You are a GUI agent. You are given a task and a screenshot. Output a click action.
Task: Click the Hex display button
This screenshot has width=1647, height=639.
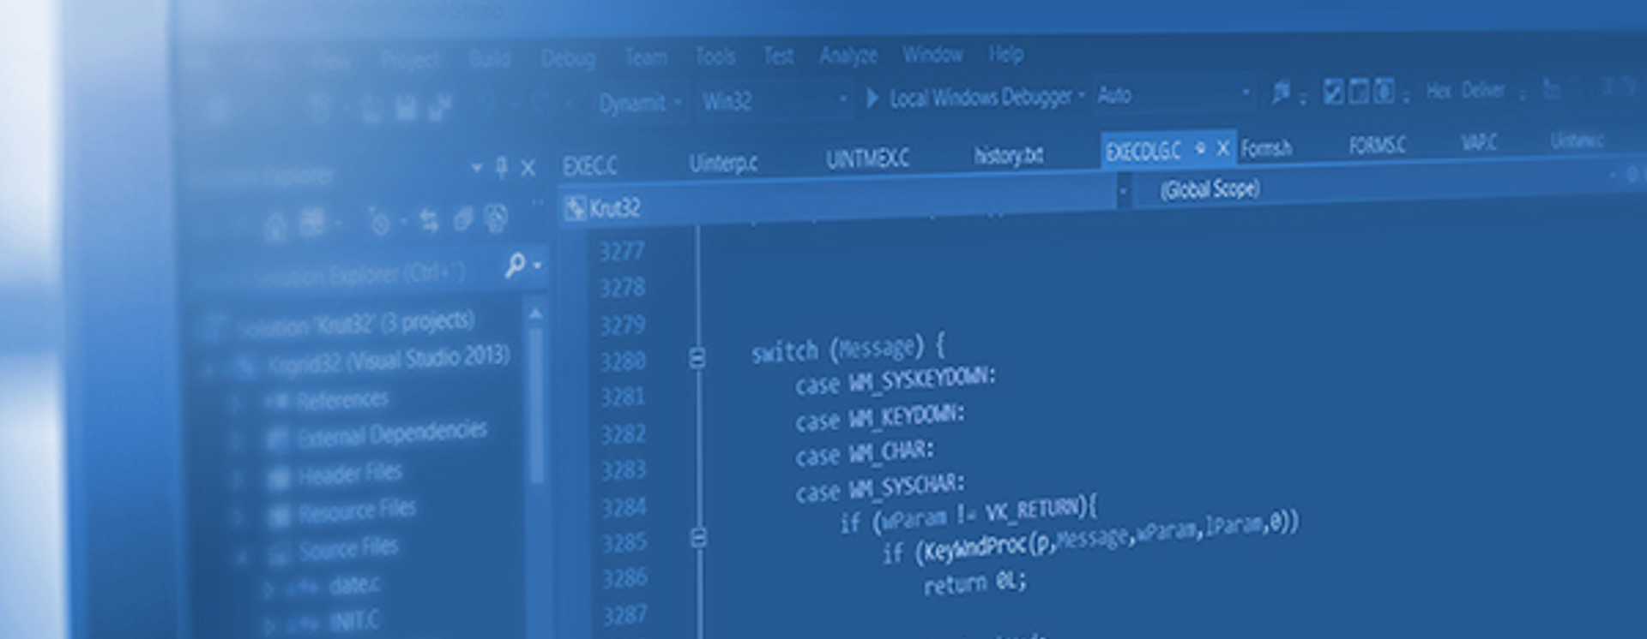point(1439,91)
